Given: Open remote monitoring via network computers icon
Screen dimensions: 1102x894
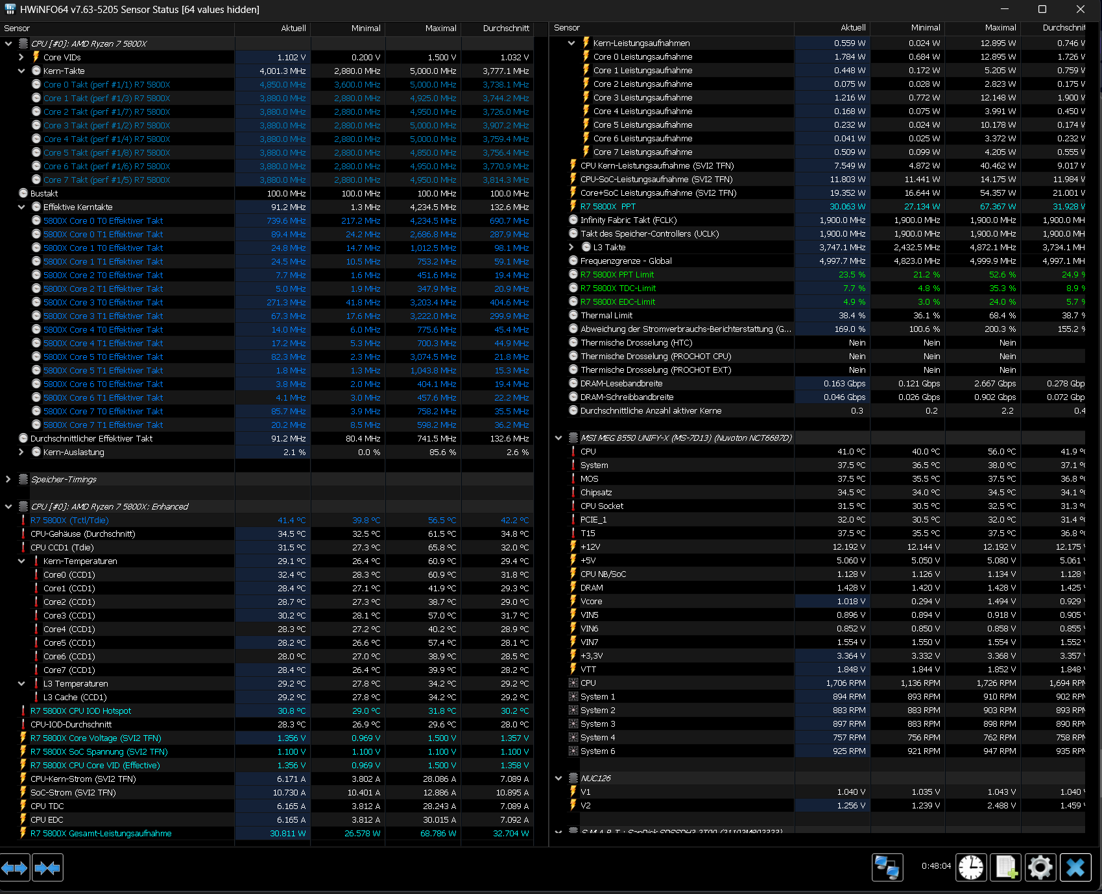Looking at the screenshot, I should point(887,867).
